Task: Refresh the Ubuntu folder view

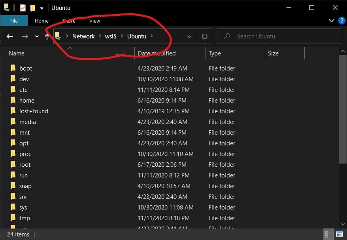Action: pyautogui.click(x=204, y=36)
